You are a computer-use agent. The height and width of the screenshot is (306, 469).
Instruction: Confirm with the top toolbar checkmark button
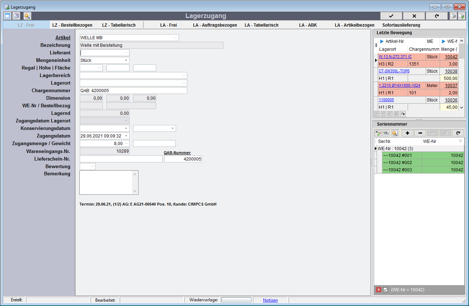(391, 16)
